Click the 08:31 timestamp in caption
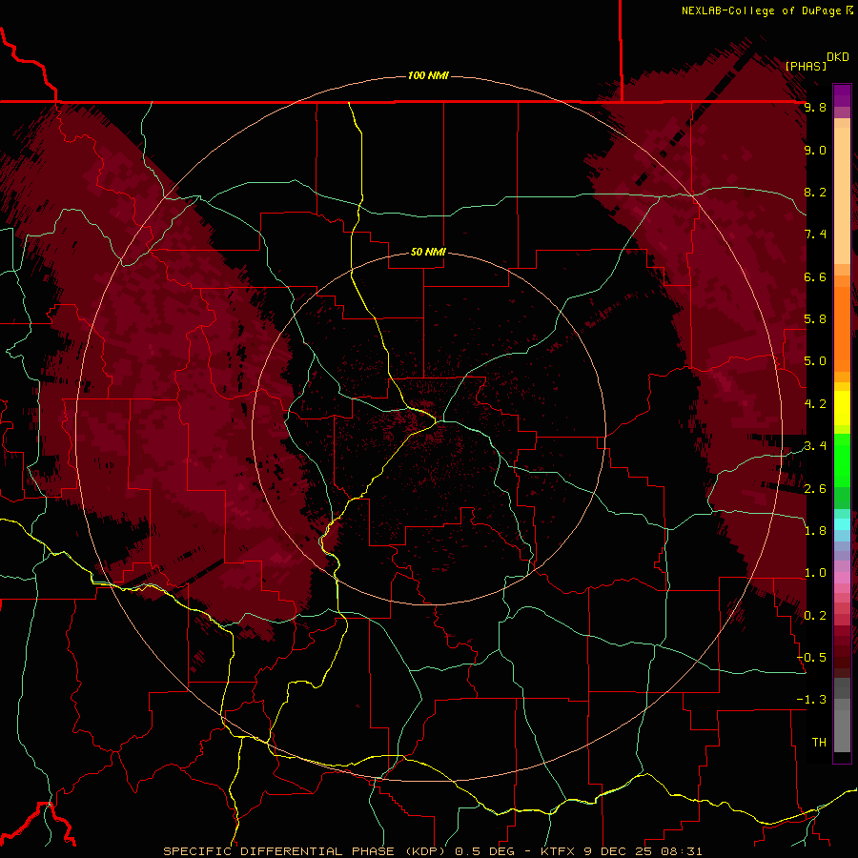Screen dimensions: 858x858 click(x=682, y=851)
